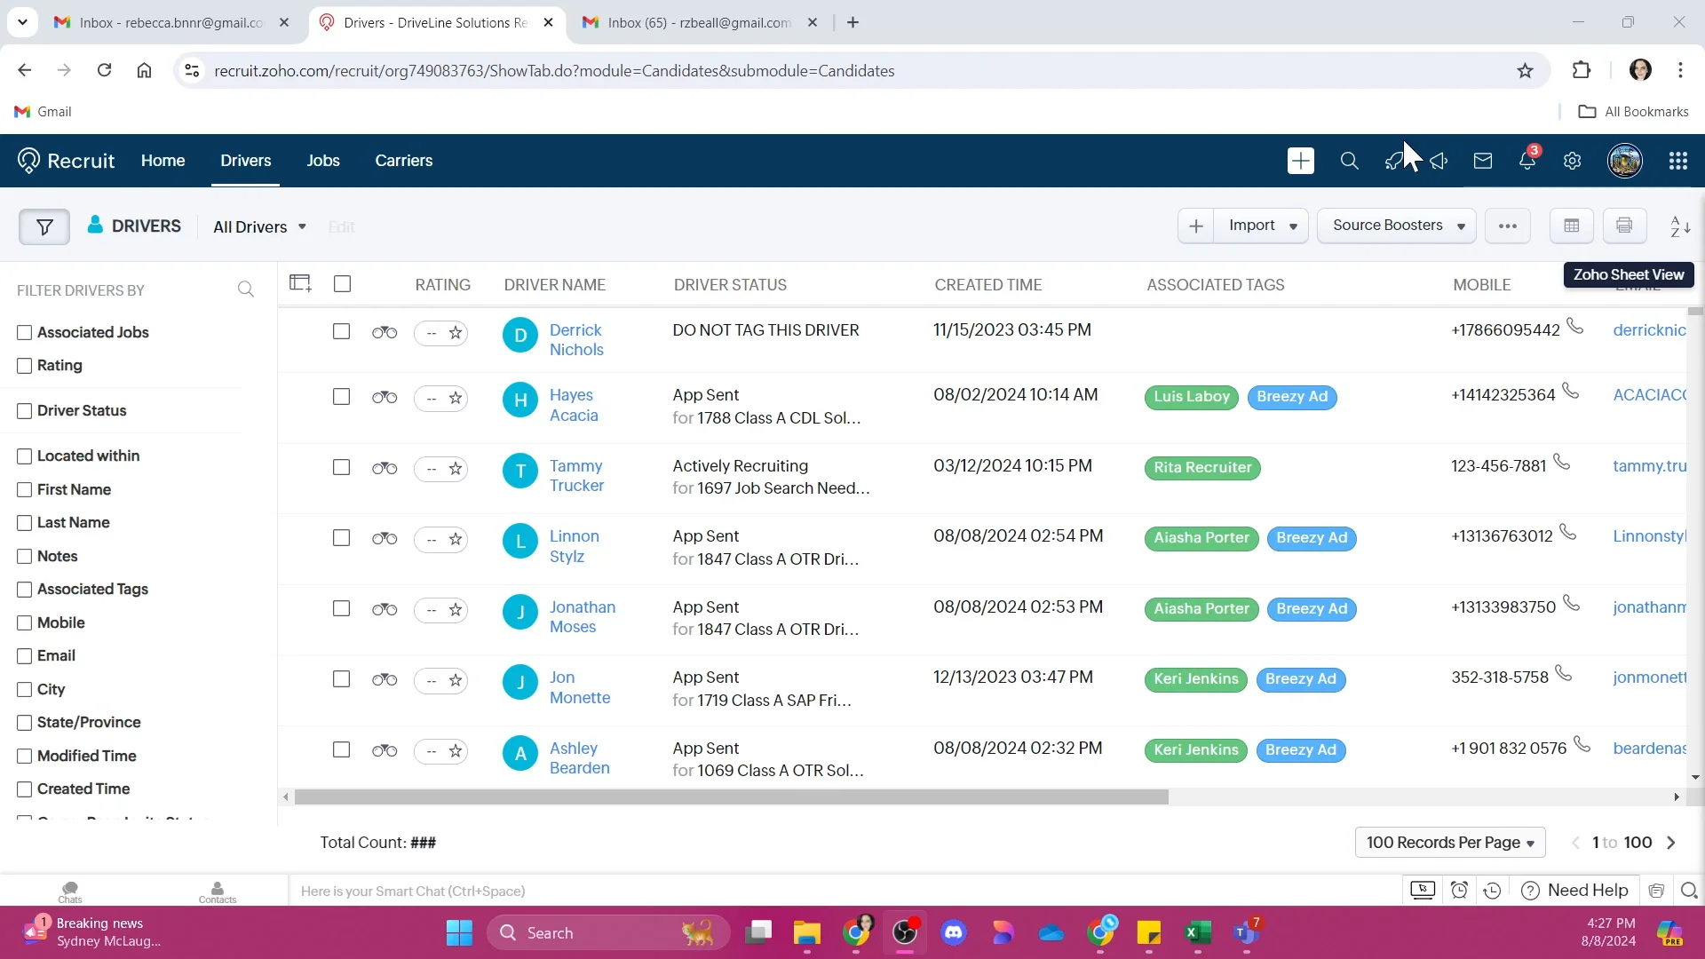
Task: Search within filter drivers panel
Action: point(246,289)
